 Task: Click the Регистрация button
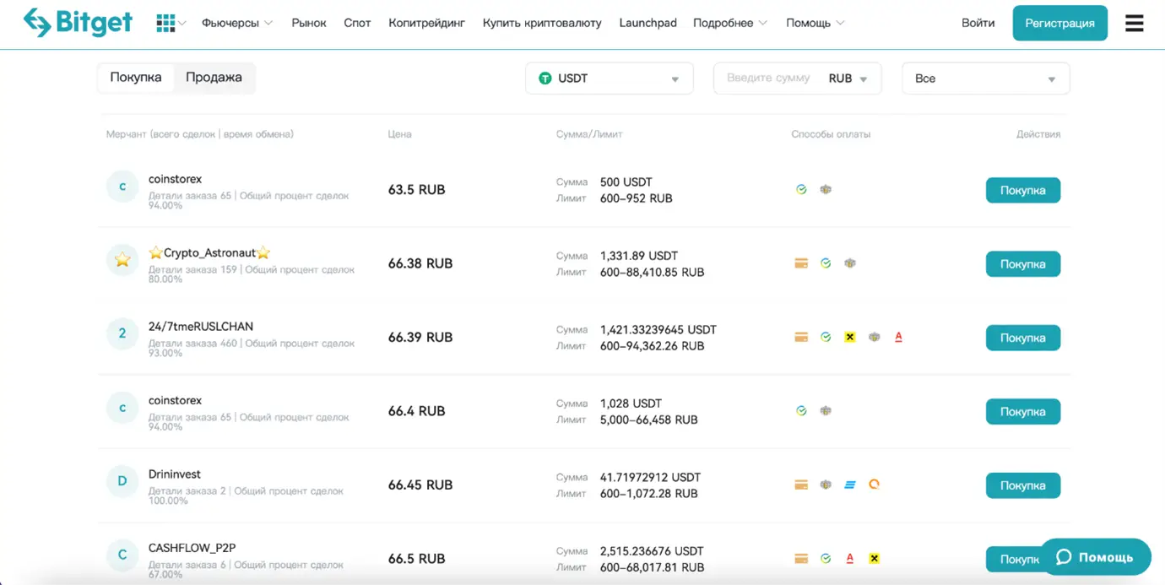click(1059, 23)
